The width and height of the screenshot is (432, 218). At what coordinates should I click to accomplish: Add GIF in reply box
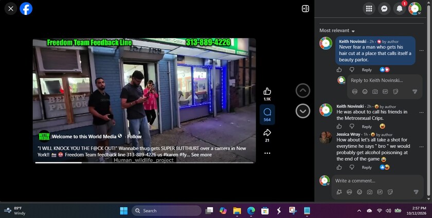(x=385, y=92)
